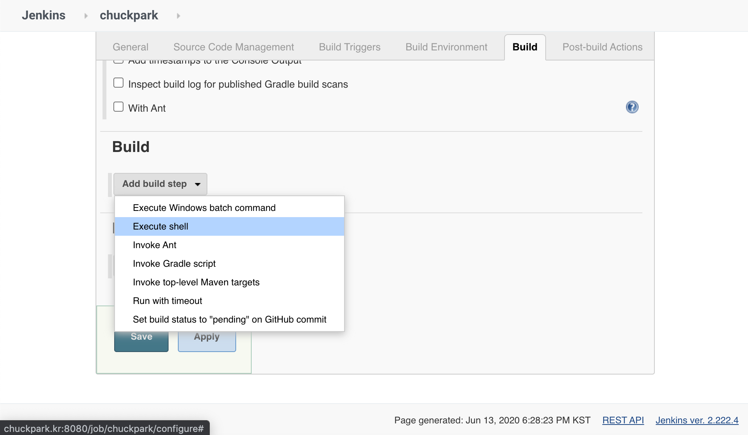The width and height of the screenshot is (748, 435).
Task: Click the breadcrumb arrow after Jenkins
Action: [x=86, y=16]
